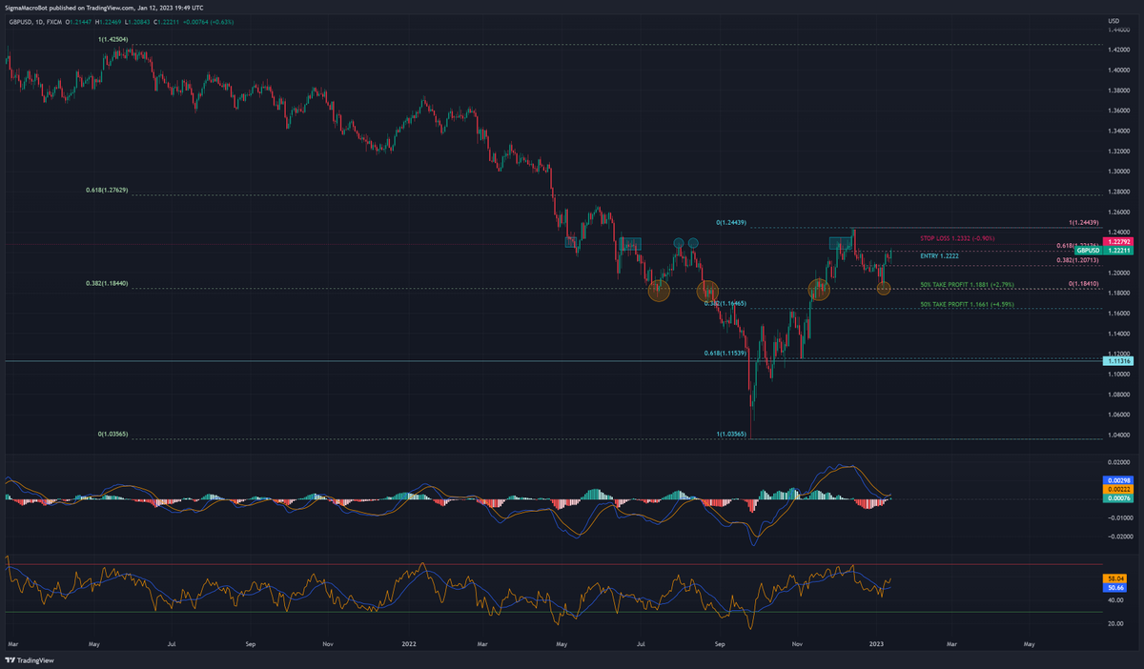Click the 1(1.24439) Fibonacci label on the right
The image size is (1144, 669).
(1085, 222)
